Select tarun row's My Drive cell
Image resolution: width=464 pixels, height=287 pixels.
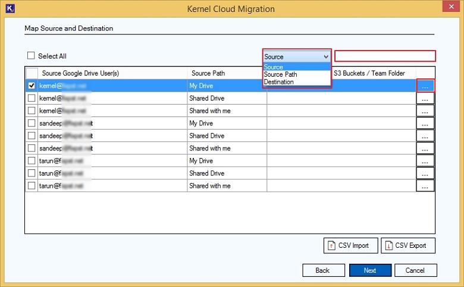click(x=227, y=161)
